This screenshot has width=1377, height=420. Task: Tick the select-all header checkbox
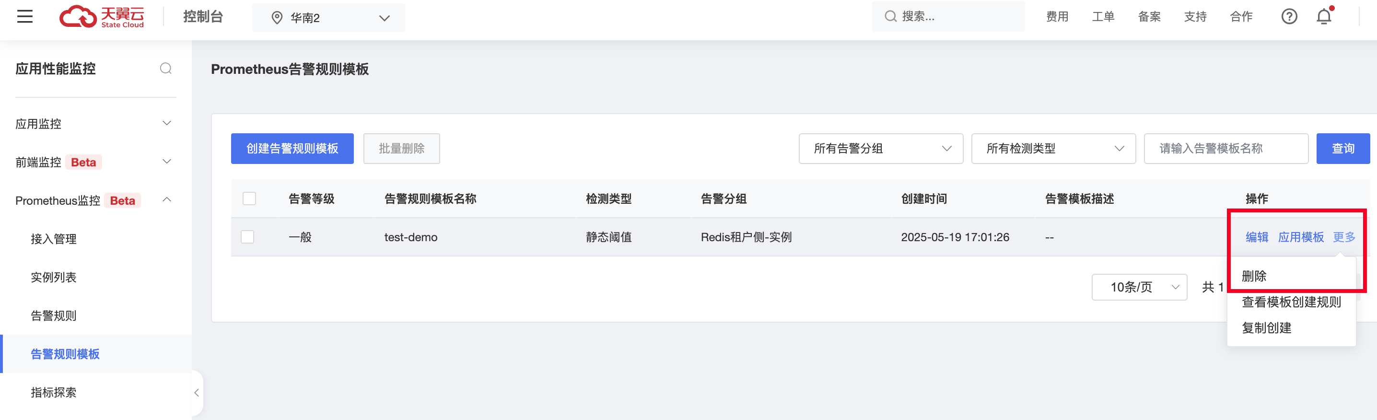[249, 199]
